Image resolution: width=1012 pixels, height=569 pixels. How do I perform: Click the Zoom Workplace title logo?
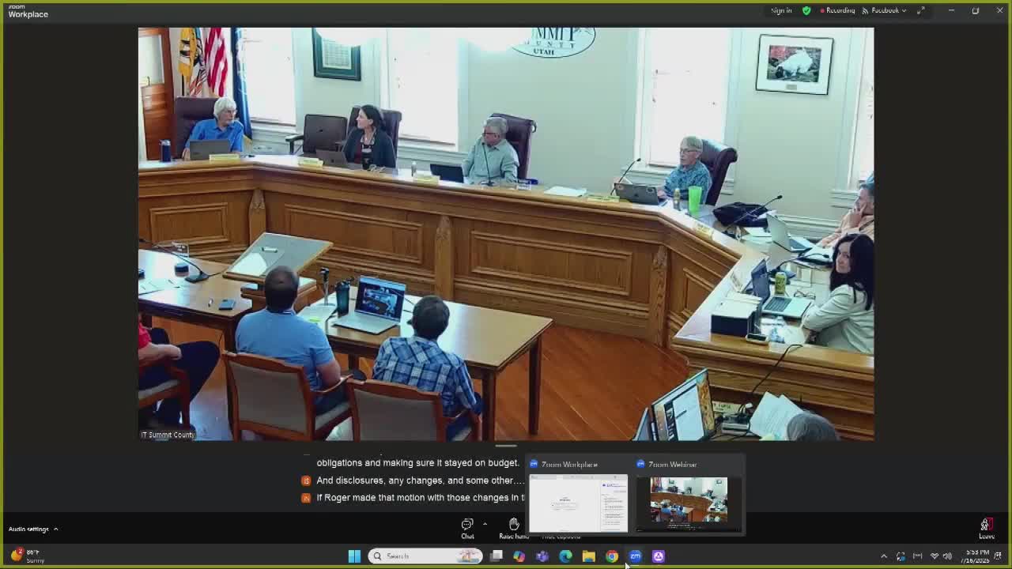tap(28, 11)
